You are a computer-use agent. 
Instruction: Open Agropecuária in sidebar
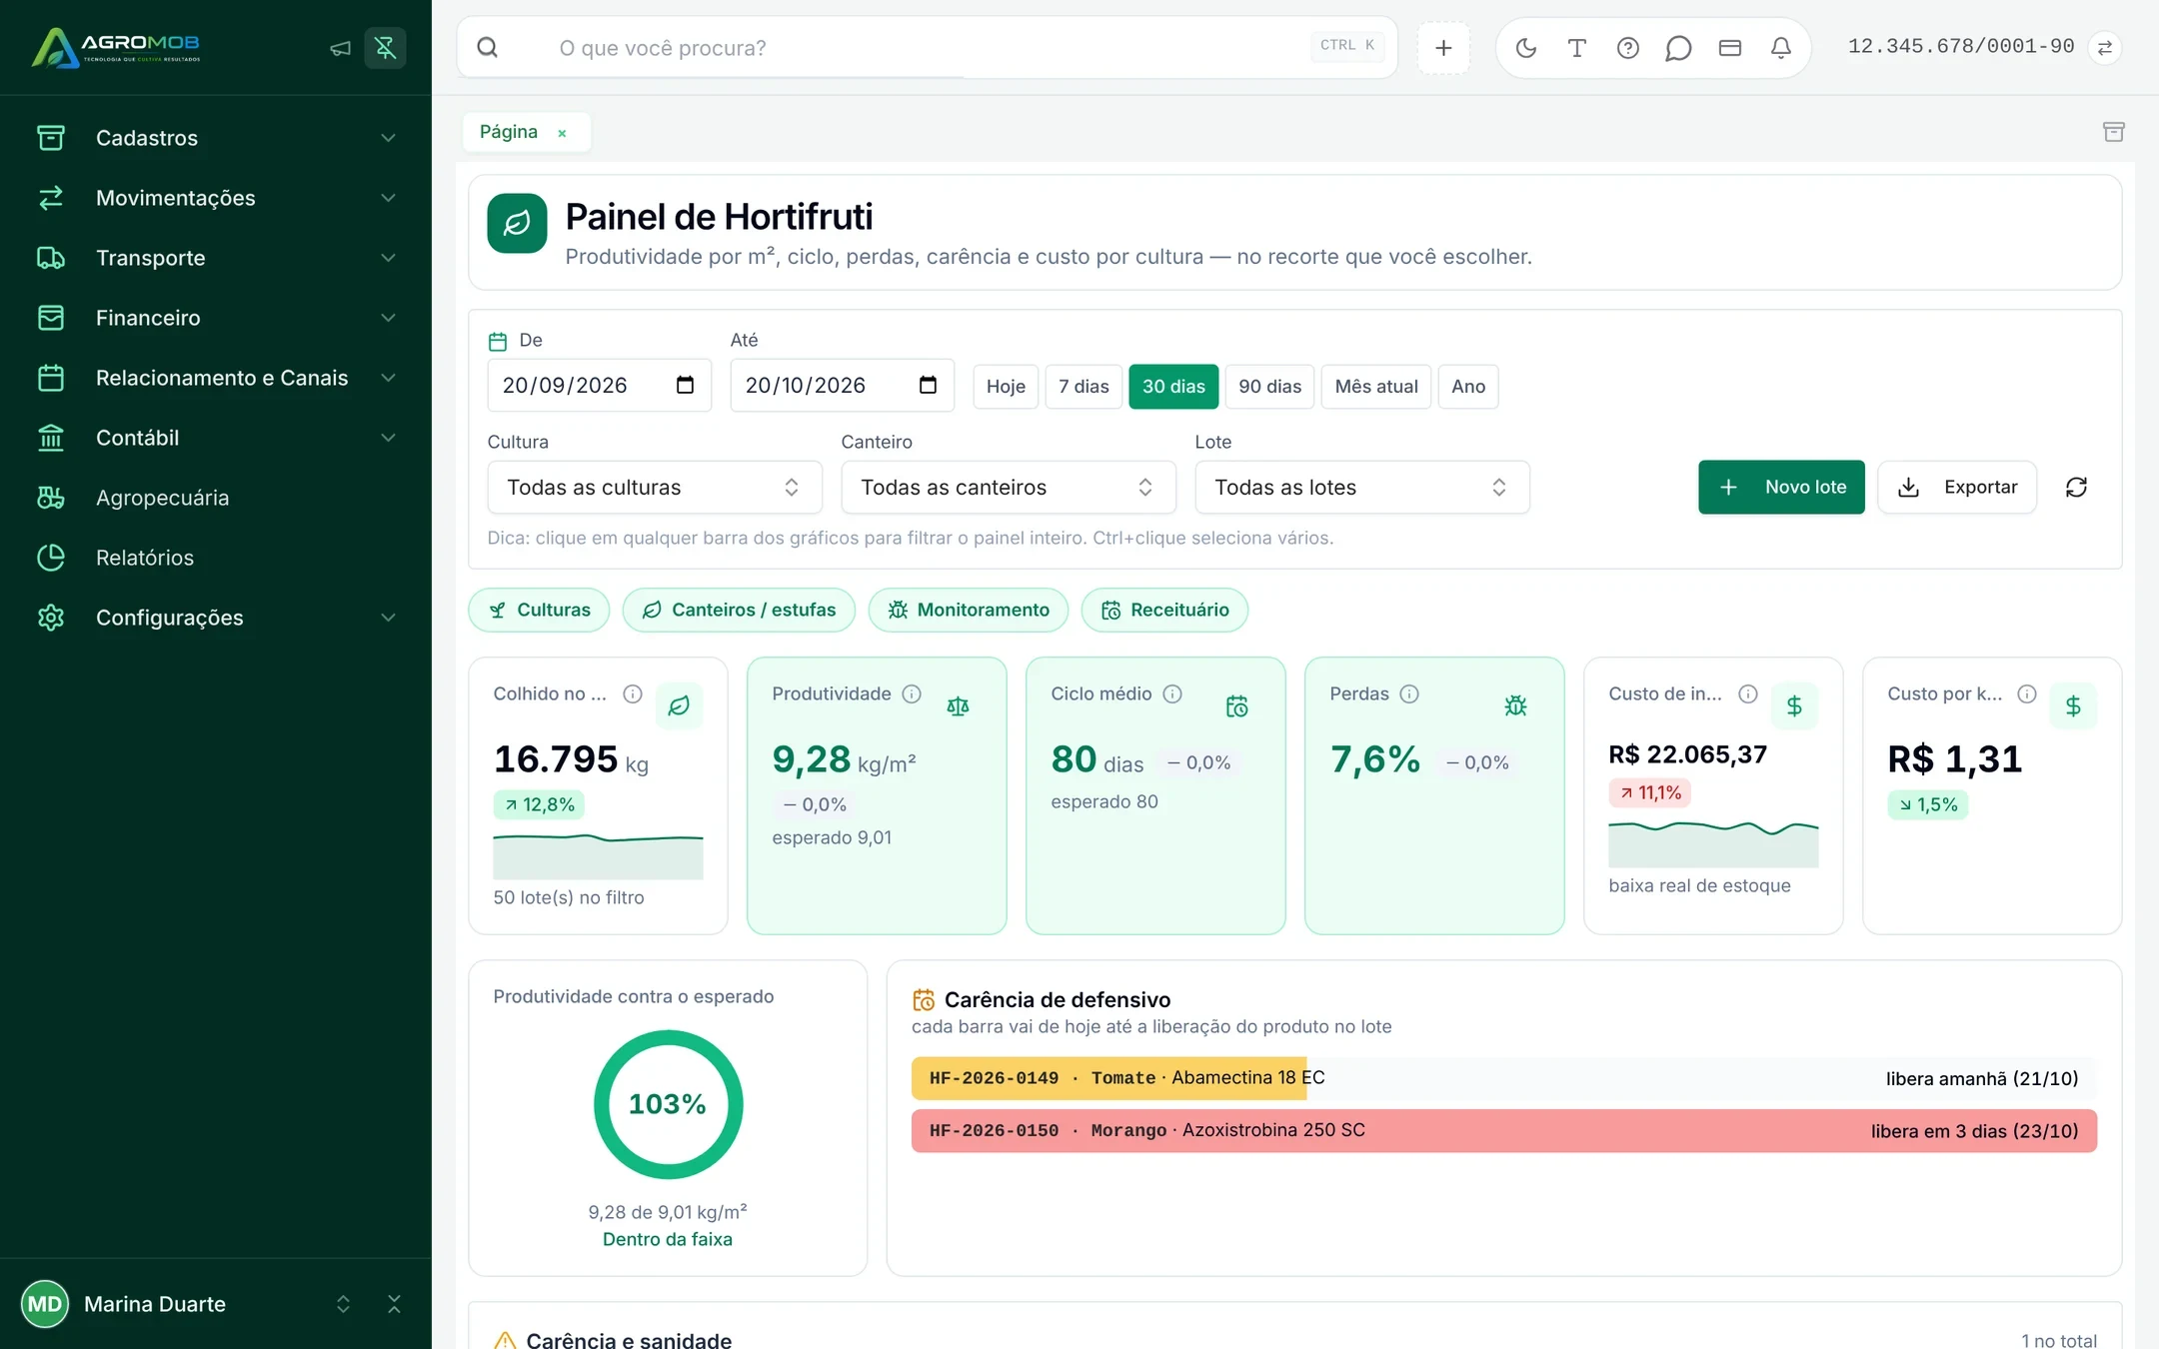click(216, 498)
